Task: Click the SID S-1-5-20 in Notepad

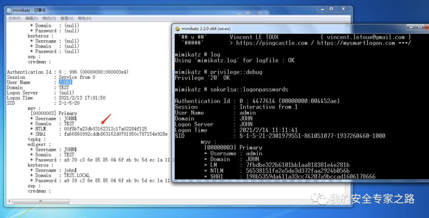Action: pos(69,103)
